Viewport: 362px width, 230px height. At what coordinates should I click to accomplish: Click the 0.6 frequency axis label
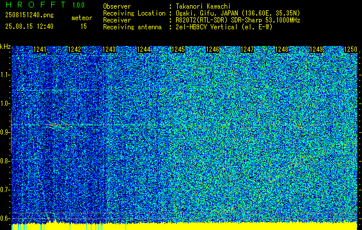5,218
